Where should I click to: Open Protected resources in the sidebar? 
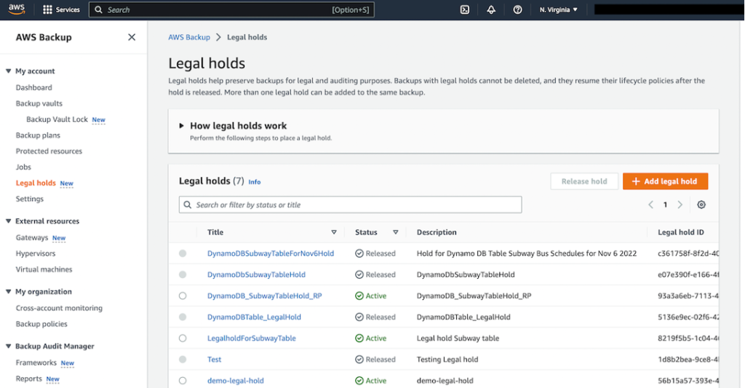49,151
